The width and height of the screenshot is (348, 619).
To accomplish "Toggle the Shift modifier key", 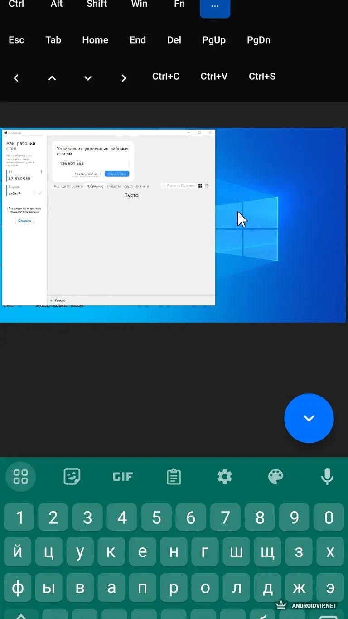I will [x=97, y=4].
